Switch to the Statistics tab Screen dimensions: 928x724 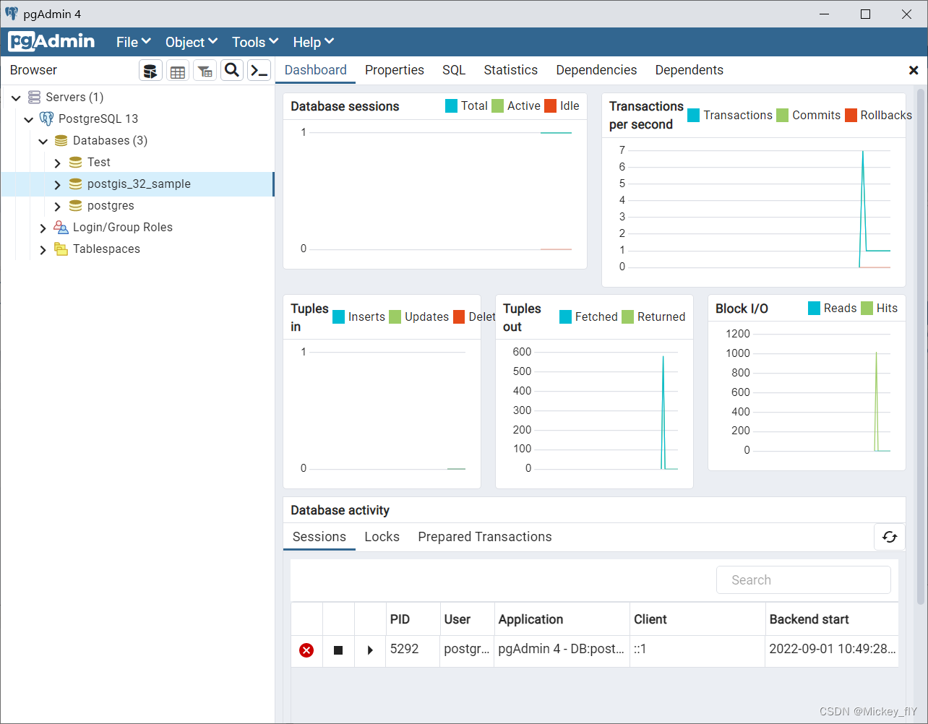(511, 70)
